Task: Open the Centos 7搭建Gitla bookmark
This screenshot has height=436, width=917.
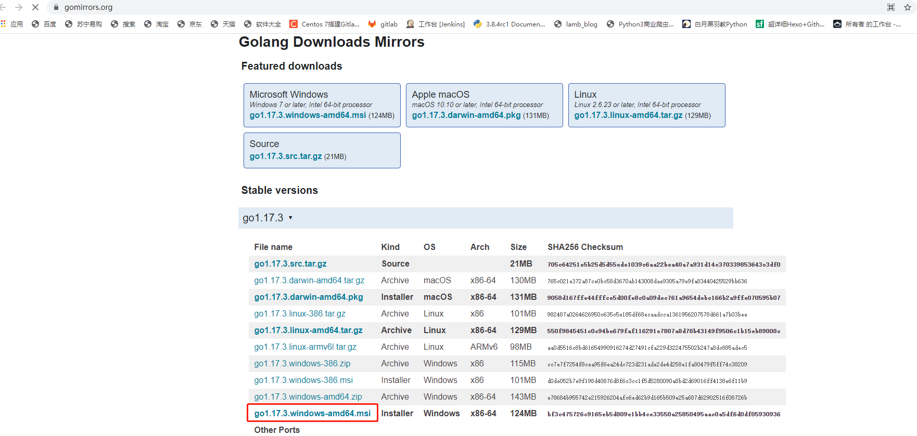Action: pos(325,24)
